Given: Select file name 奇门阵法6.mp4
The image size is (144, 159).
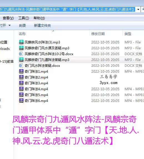Looking at the screenshot, I should coord(36,101).
